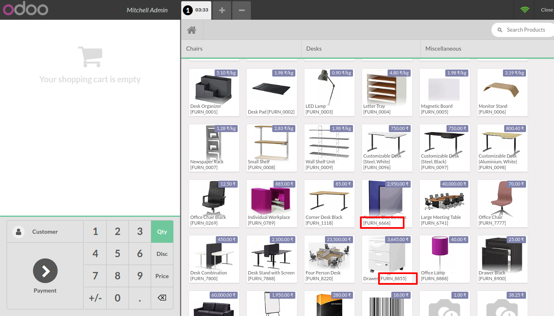Add Customizable Desk Steel Black product
Viewport: 554px width, 316px height.
coord(445,148)
